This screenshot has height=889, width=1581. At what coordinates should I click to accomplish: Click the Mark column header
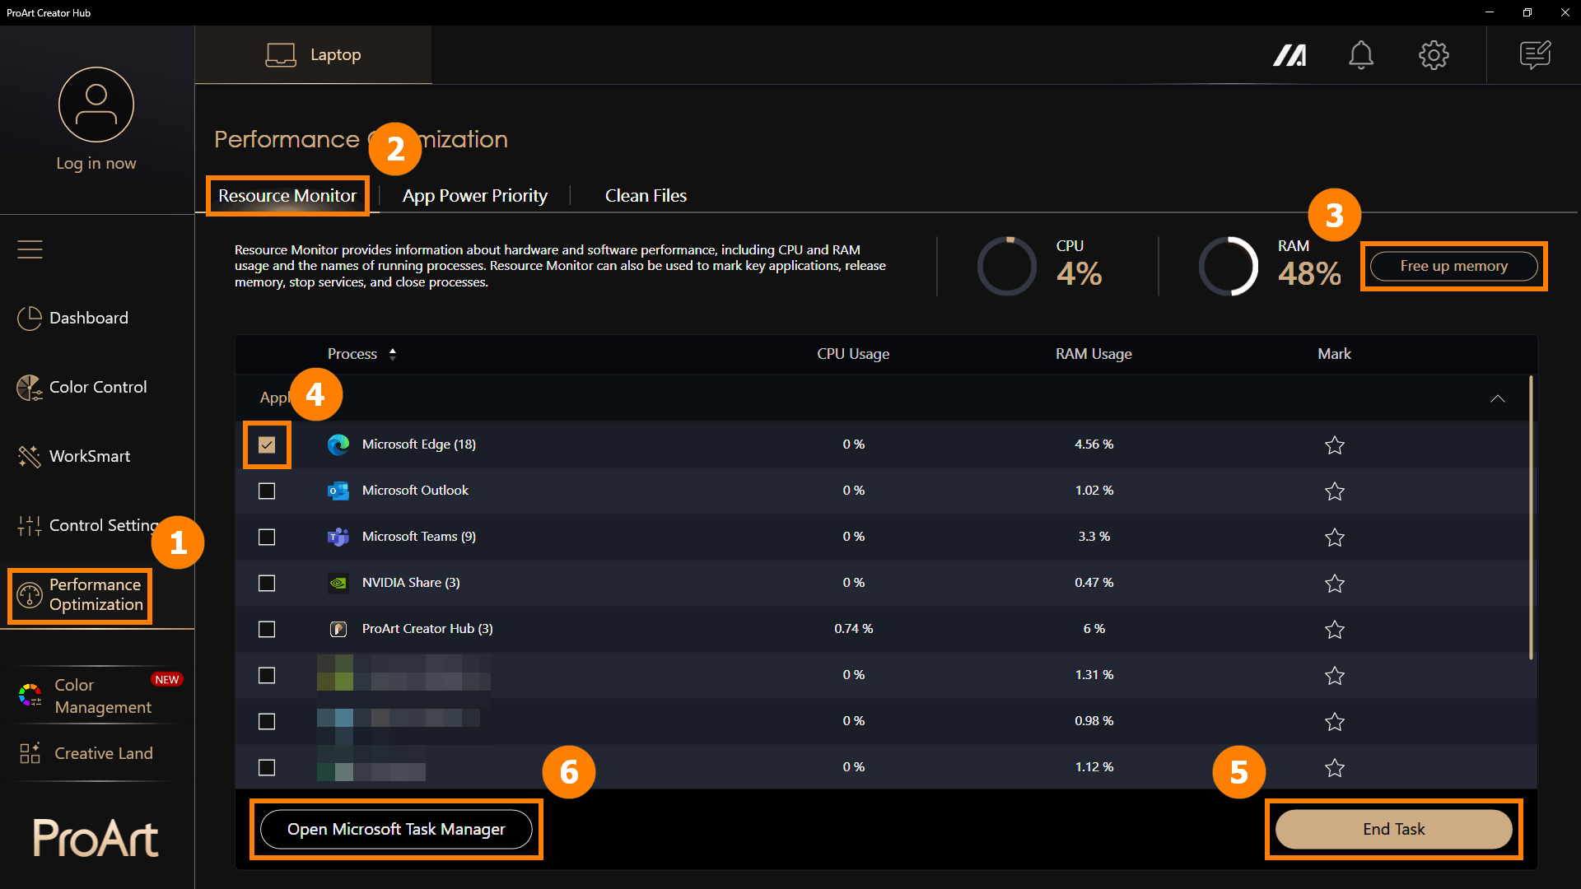point(1334,354)
